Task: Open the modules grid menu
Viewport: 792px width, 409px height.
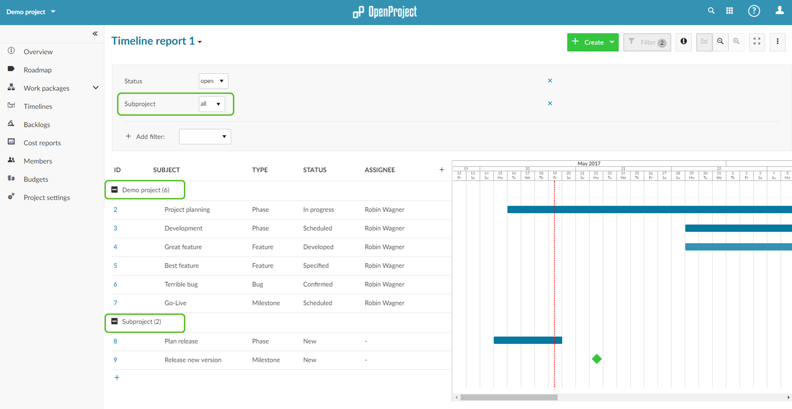Action: pos(729,11)
